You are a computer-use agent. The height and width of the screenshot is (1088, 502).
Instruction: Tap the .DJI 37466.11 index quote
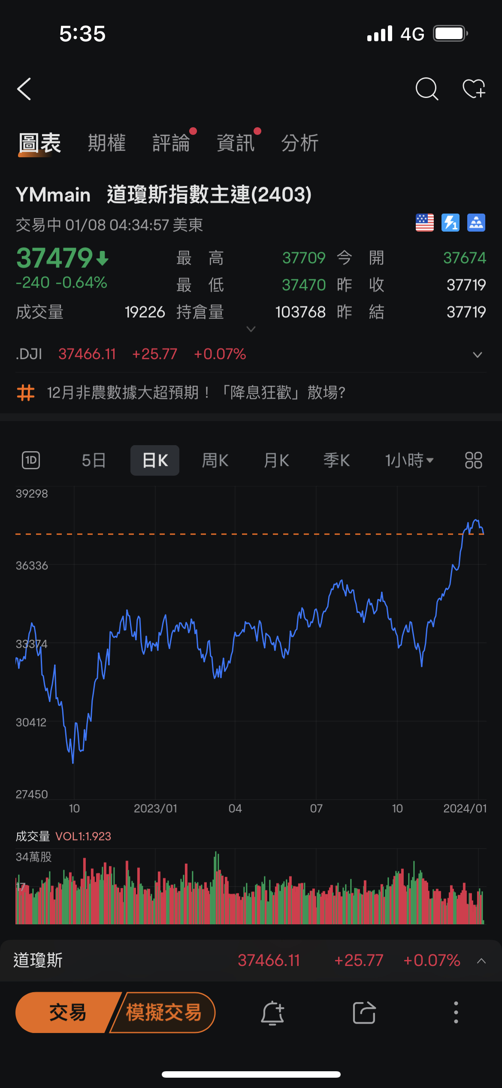[x=130, y=354]
